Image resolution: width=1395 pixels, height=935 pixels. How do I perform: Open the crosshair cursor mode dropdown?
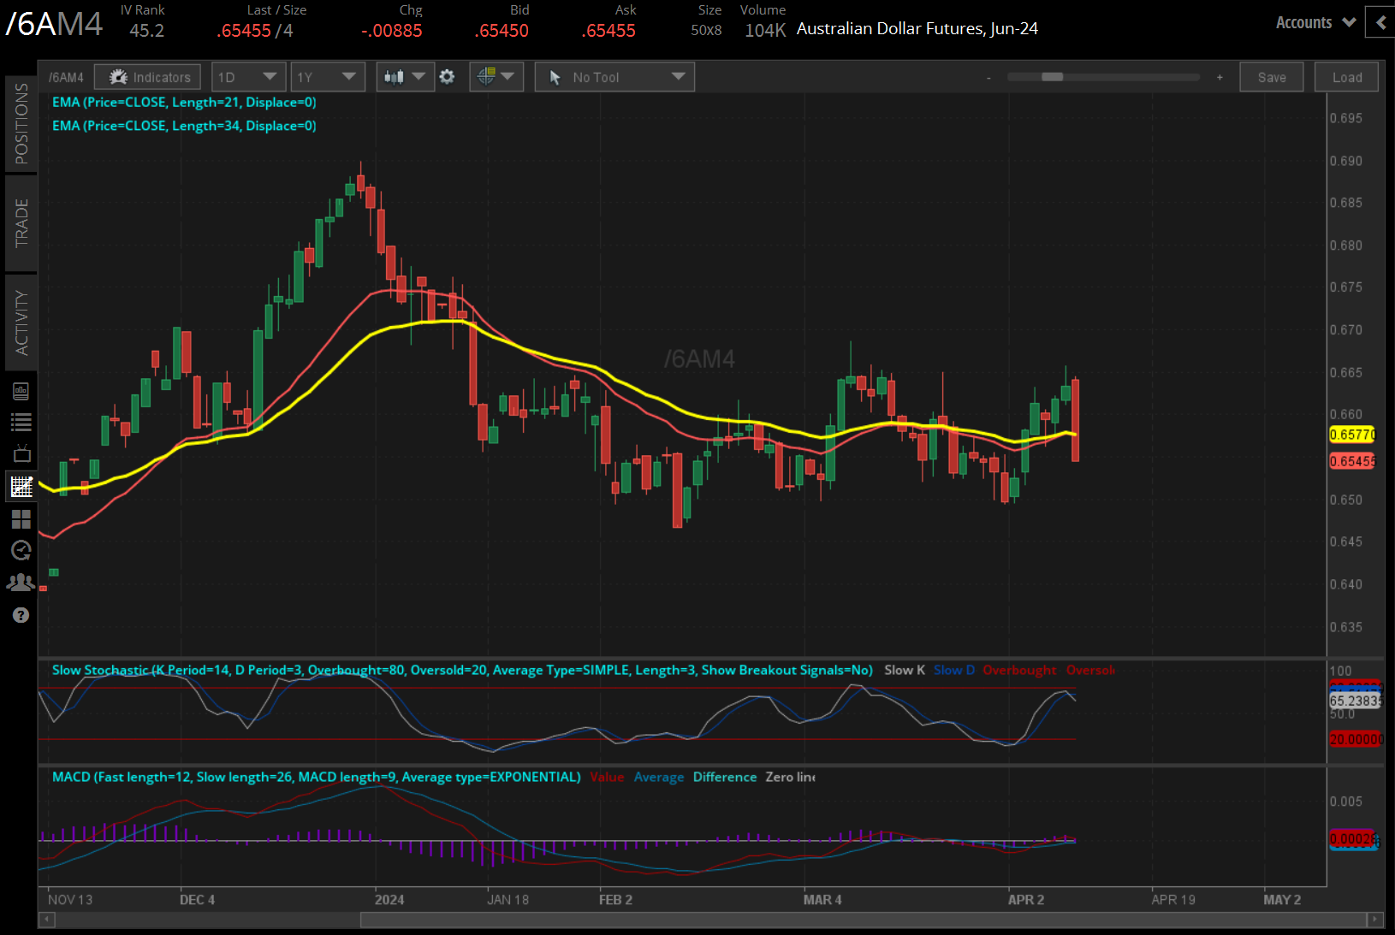pyautogui.click(x=496, y=77)
